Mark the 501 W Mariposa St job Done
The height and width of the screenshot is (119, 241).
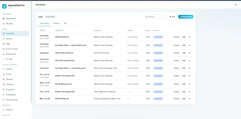[176, 84]
